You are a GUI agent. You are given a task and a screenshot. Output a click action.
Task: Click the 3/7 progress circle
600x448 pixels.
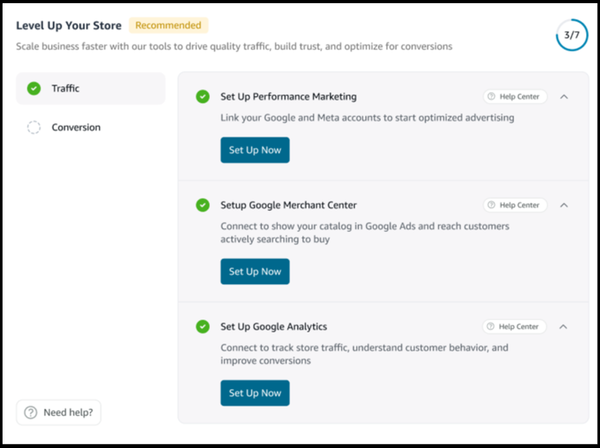point(571,36)
